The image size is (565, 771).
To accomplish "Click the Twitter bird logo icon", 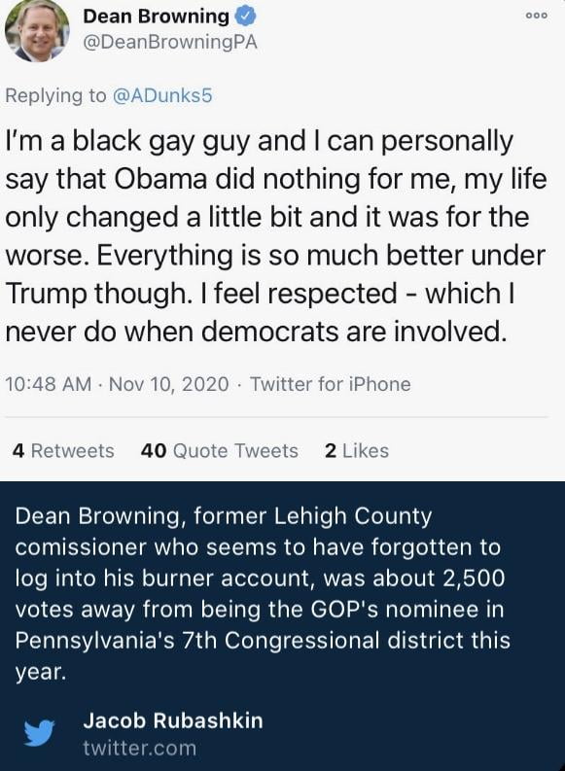I will coord(39,733).
